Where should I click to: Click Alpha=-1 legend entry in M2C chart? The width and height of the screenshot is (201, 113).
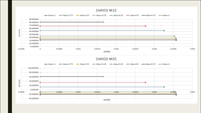point(50,64)
